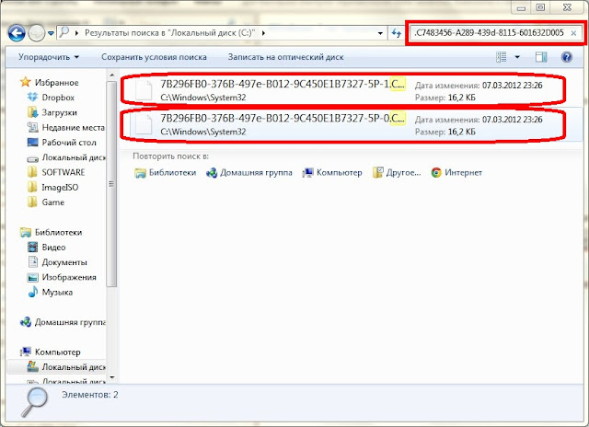Screen dimensions: 589x427
Task: Open Музыка library
Action: (x=50, y=292)
